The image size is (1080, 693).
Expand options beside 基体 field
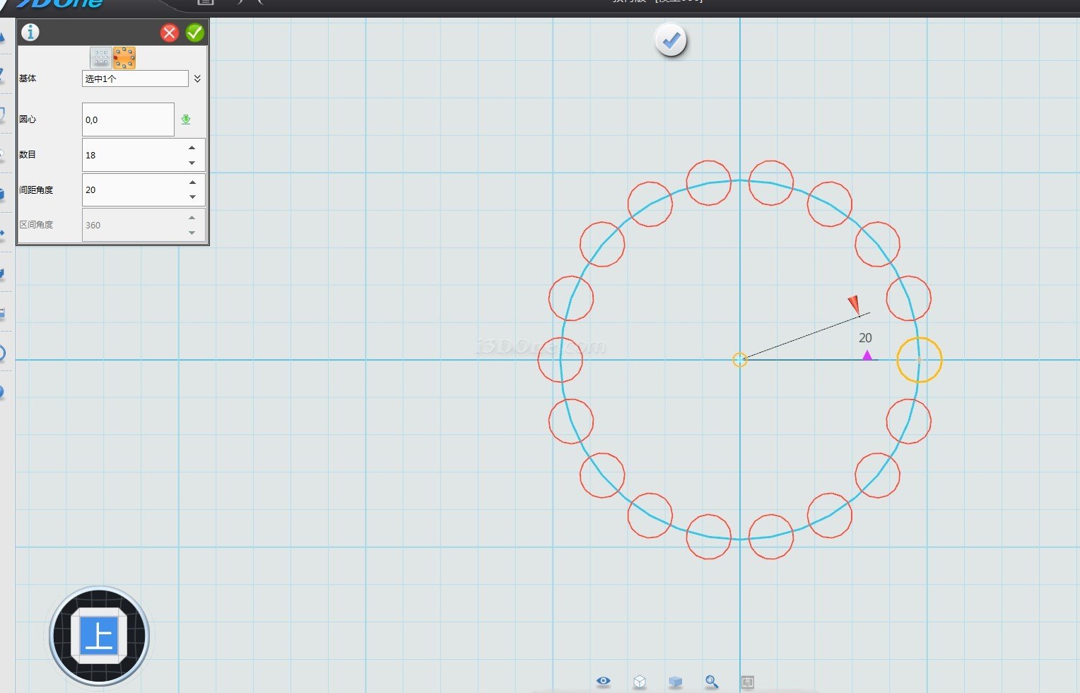[197, 78]
